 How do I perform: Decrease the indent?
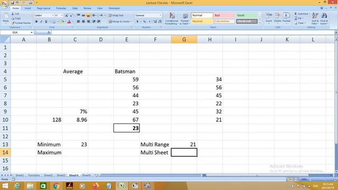(94, 22)
